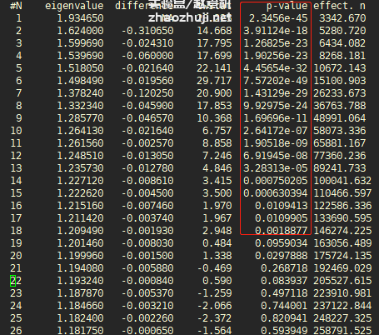
Task: Click statistic value -1.259
Action: click(214, 293)
